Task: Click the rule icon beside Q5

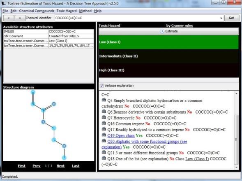Action: point(104,100)
